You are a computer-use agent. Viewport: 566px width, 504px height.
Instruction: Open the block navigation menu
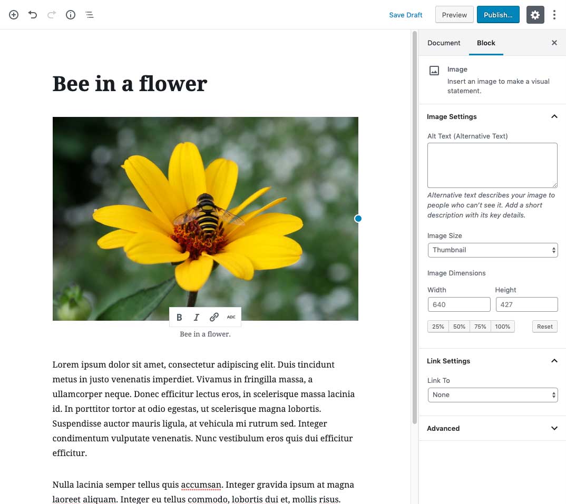coord(89,15)
